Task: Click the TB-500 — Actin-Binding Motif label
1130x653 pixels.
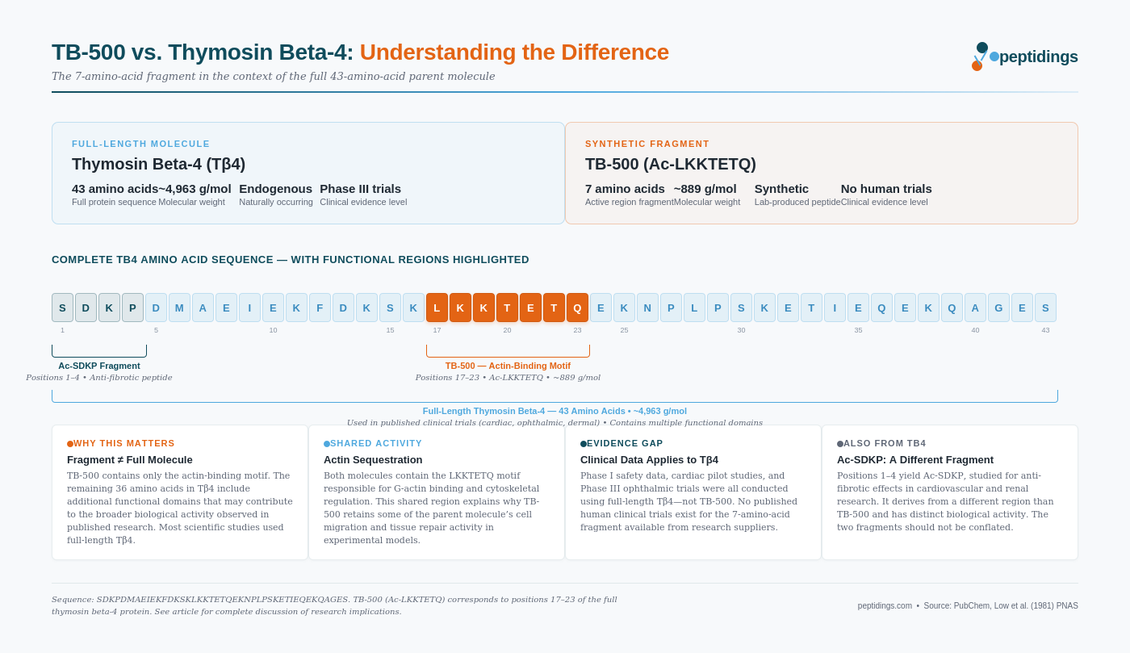Action: 508,366
